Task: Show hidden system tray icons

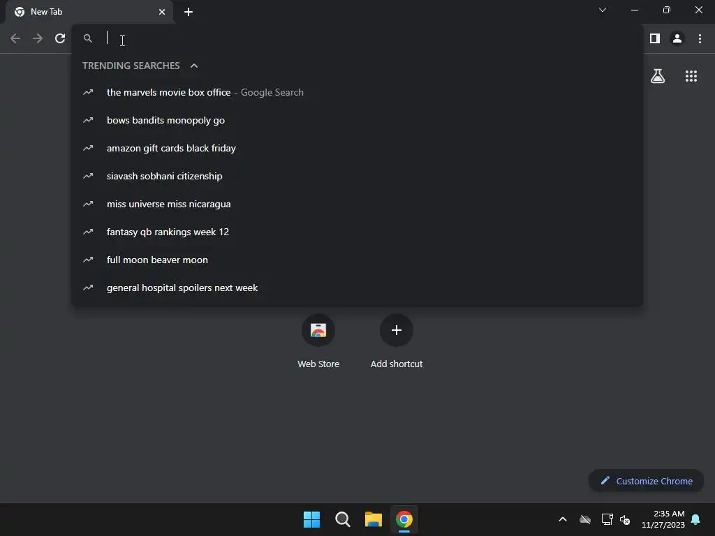Action: click(x=563, y=519)
